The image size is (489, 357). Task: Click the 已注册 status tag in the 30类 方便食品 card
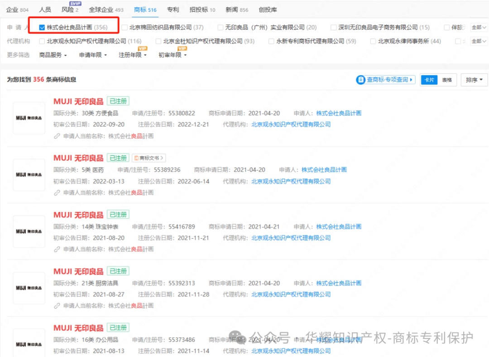tap(118, 101)
